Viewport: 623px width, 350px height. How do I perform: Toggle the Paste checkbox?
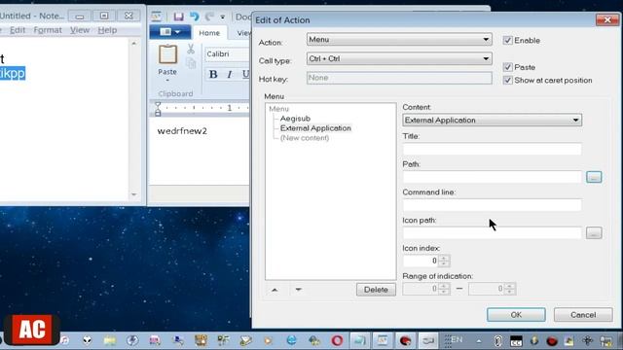[x=507, y=67]
